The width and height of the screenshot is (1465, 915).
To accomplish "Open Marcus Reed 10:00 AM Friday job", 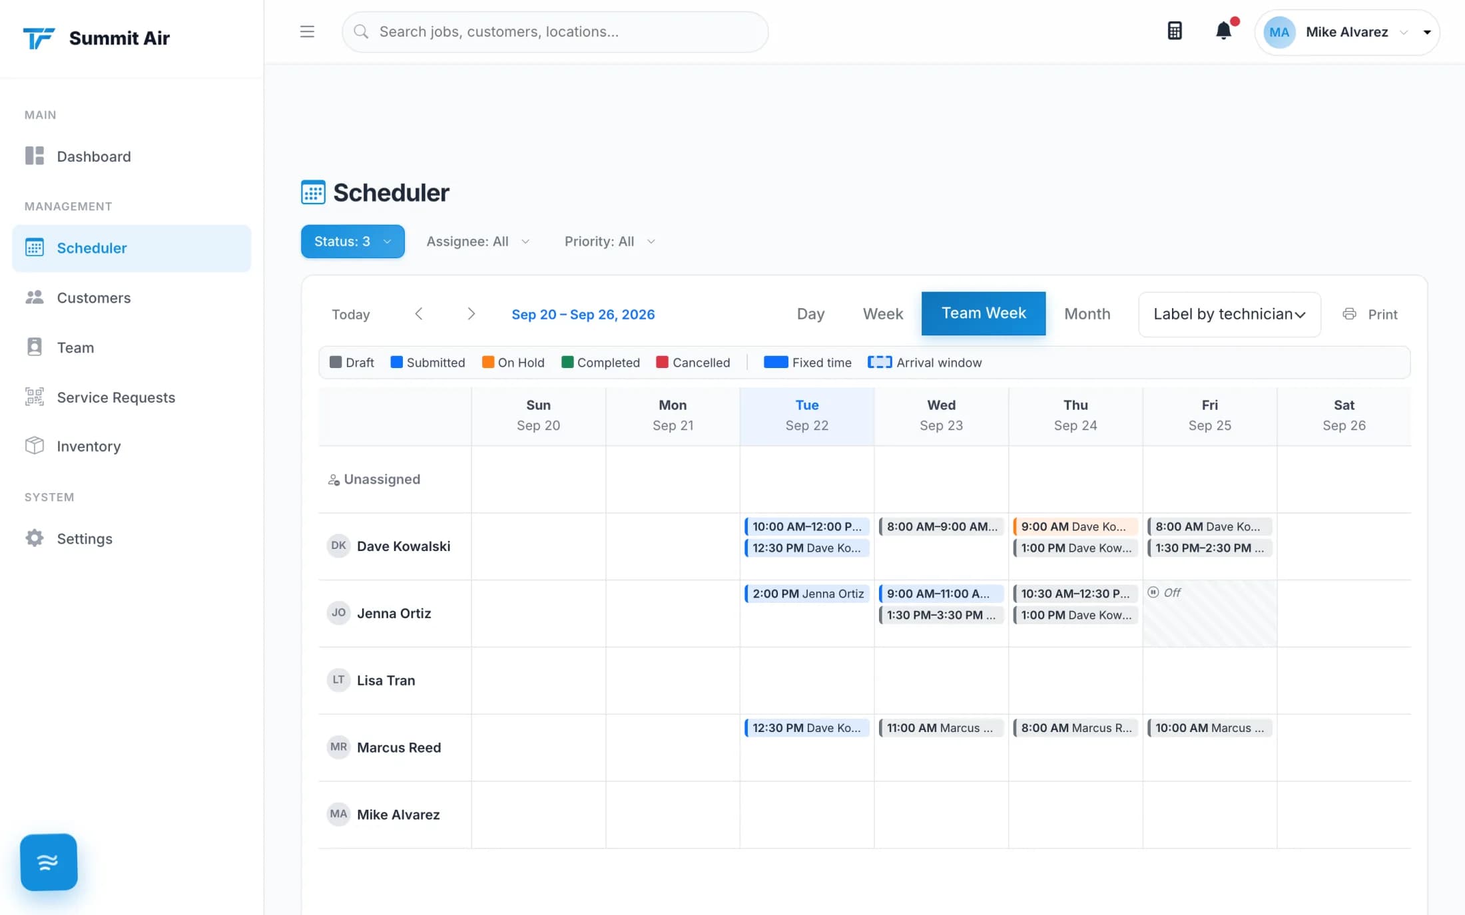I will 1209,727.
